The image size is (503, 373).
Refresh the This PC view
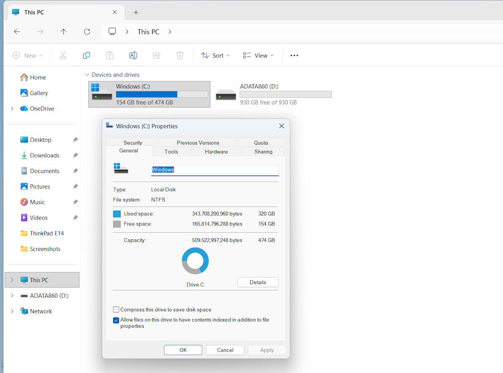[87, 31]
